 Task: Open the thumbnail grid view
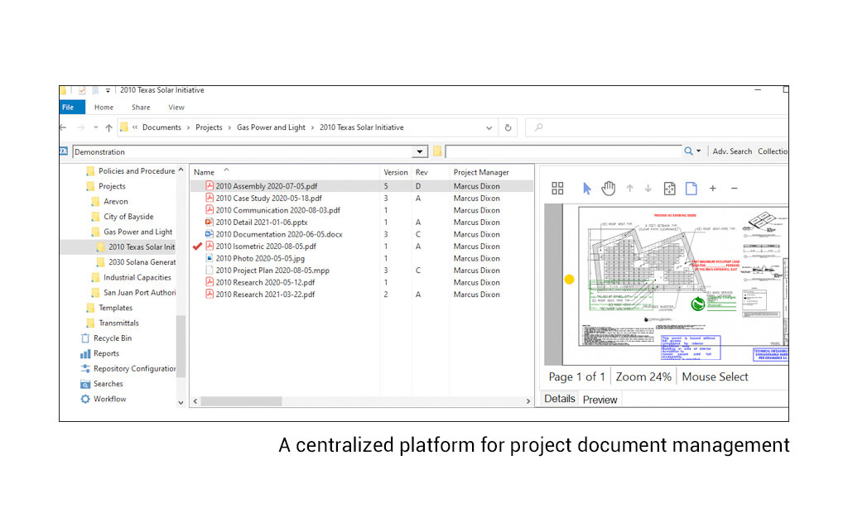[x=556, y=188]
